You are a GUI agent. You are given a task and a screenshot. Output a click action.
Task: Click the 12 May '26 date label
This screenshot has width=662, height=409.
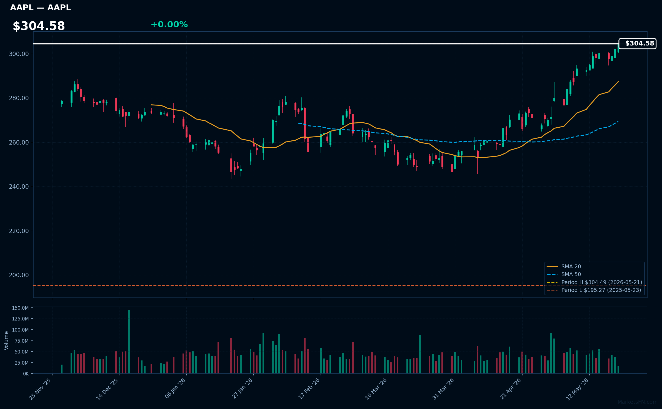click(x=577, y=389)
